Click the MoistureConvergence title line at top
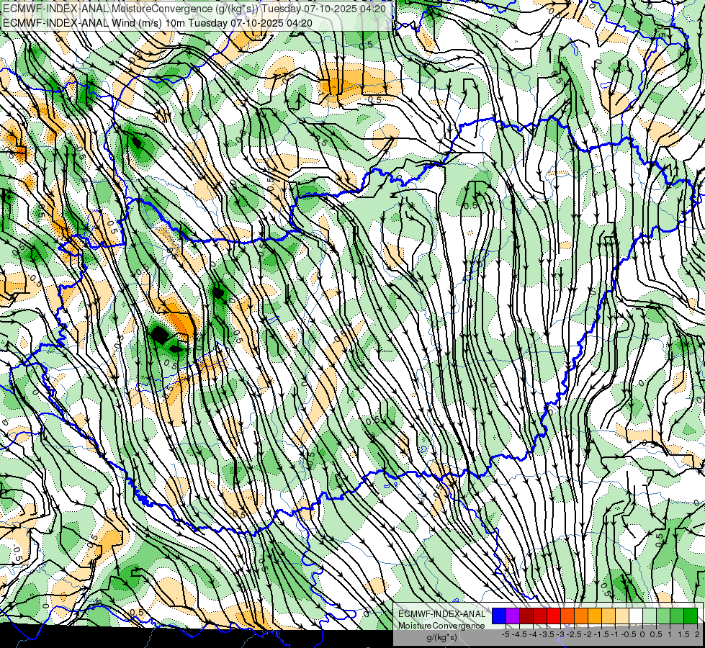This screenshot has width=705, height=648. pyautogui.click(x=194, y=9)
